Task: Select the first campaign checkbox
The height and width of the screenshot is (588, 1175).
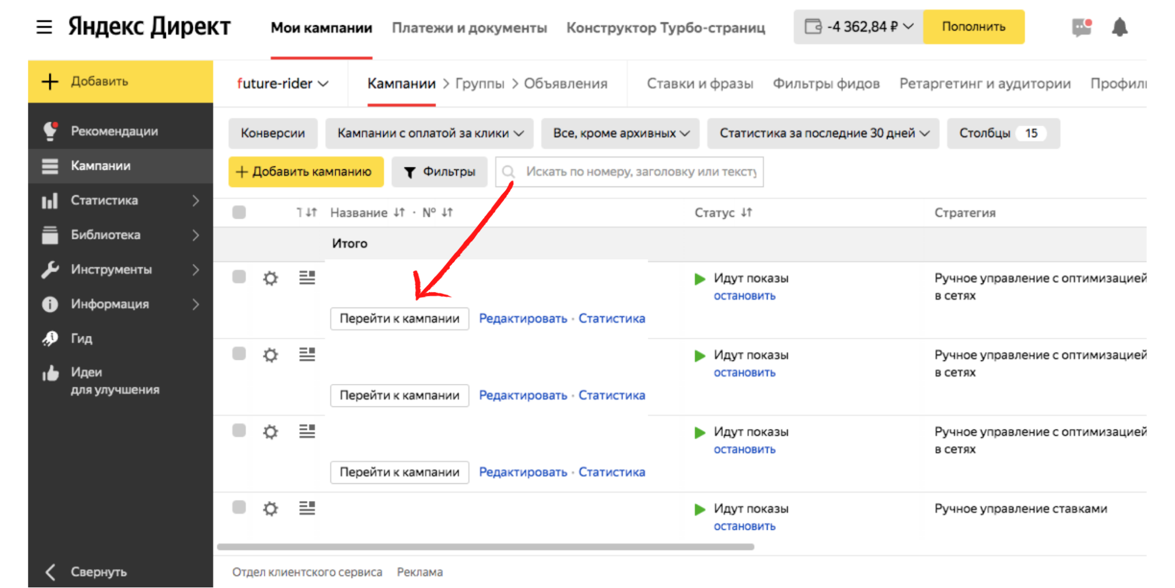Action: click(239, 276)
